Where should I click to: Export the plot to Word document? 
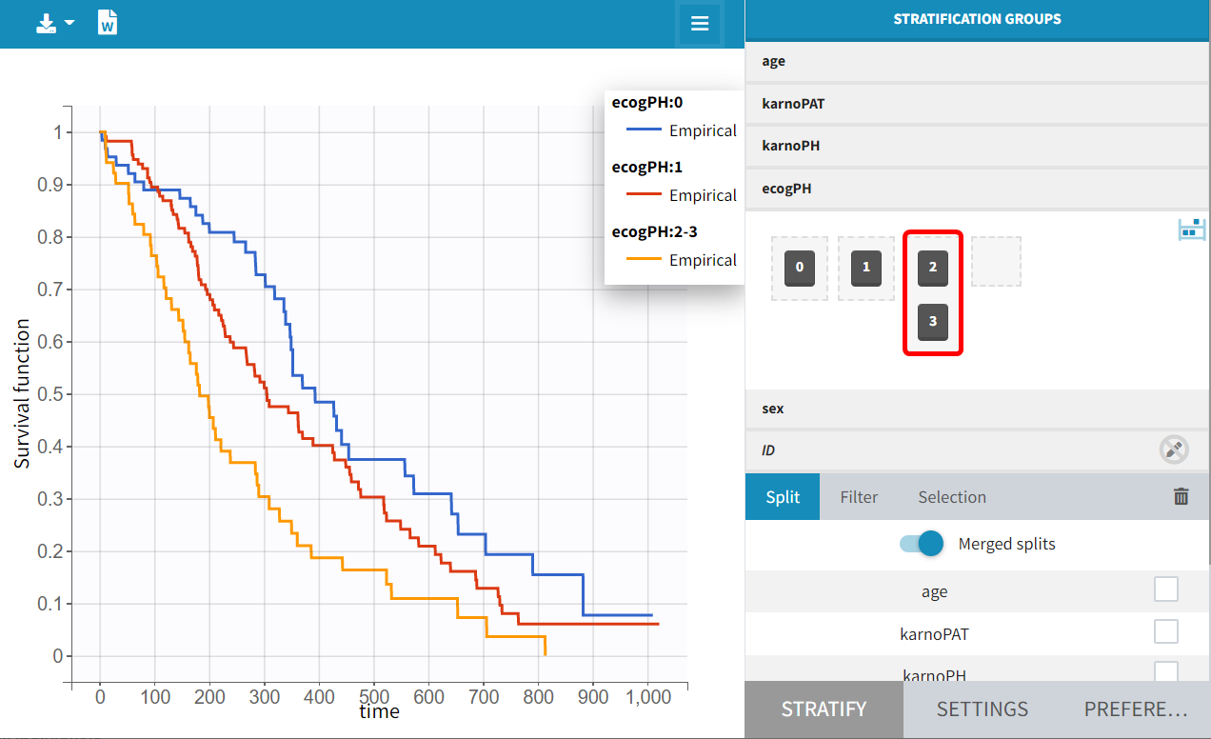coord(108,24)
